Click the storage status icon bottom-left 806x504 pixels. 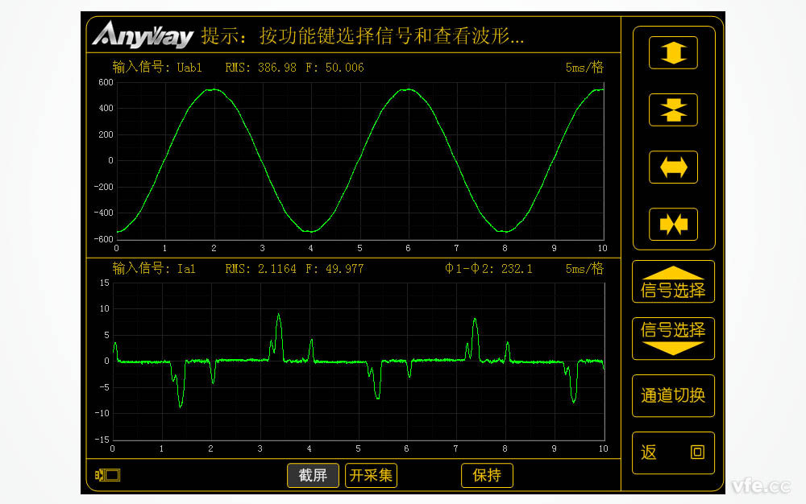click(x=107, y=475)
